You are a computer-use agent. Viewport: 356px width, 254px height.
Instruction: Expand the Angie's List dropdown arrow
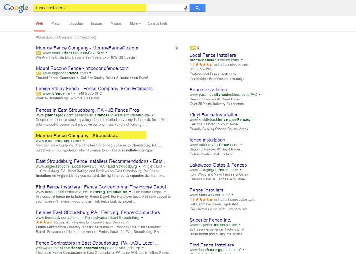pos(165,167)
